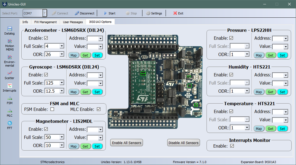The image size is (296, 165).
Task: Click the Unicleo Version status text
Action: 121,162
